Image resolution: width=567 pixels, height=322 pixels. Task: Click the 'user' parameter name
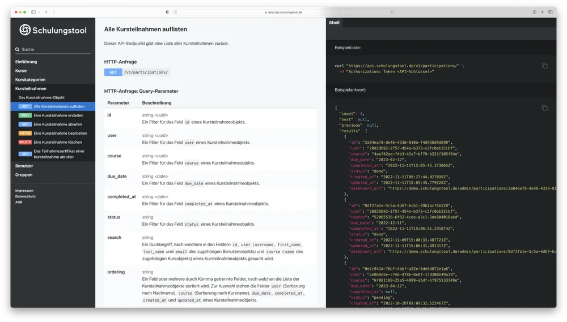click(x=112, y=135)
